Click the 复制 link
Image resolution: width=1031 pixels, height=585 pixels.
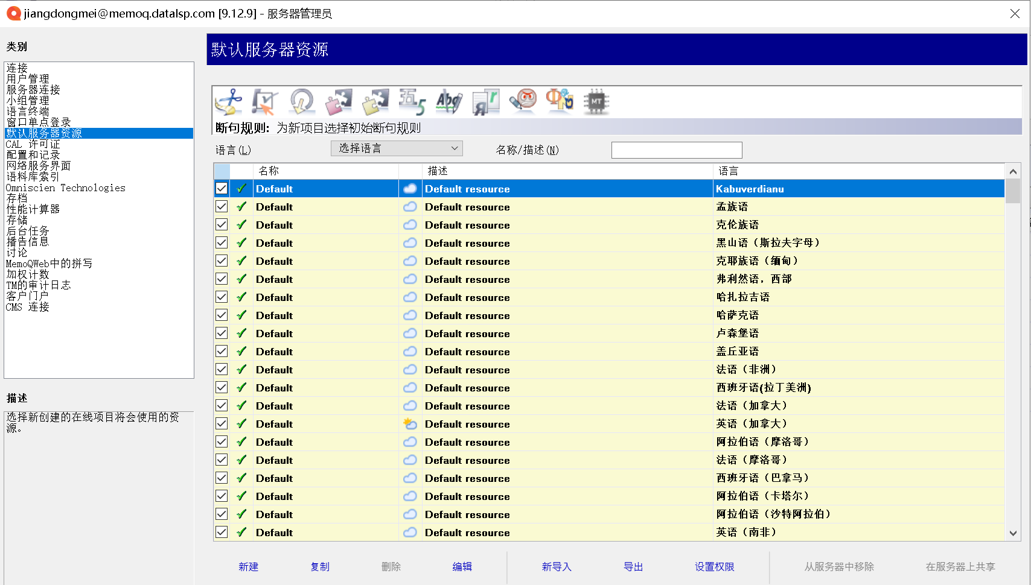[320, 567]
